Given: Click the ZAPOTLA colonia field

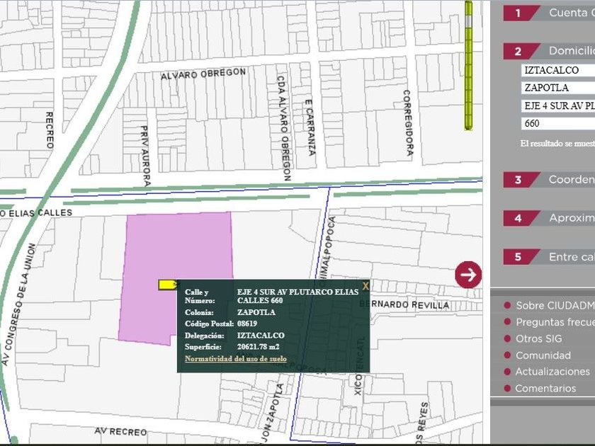Looking at the screenshot, I should point(558,88).
